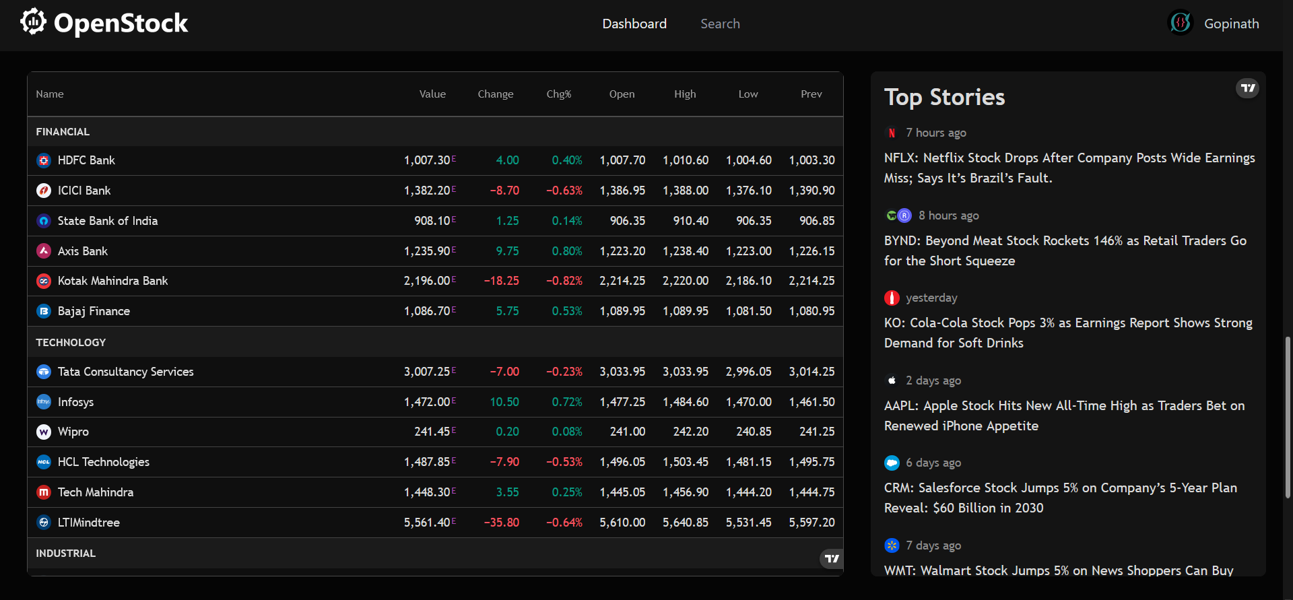This screenshot has height=600, width=1293.
Task: Select the HDFC Bank row name
Action: tap(86, 160)
